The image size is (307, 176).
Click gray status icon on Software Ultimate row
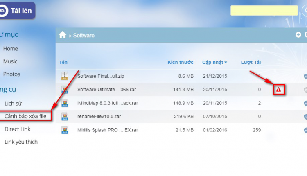point(305,90)
